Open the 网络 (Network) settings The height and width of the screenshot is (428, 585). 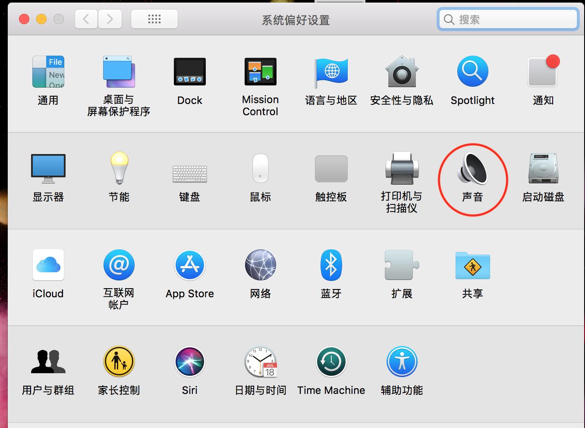click(260, 265)
